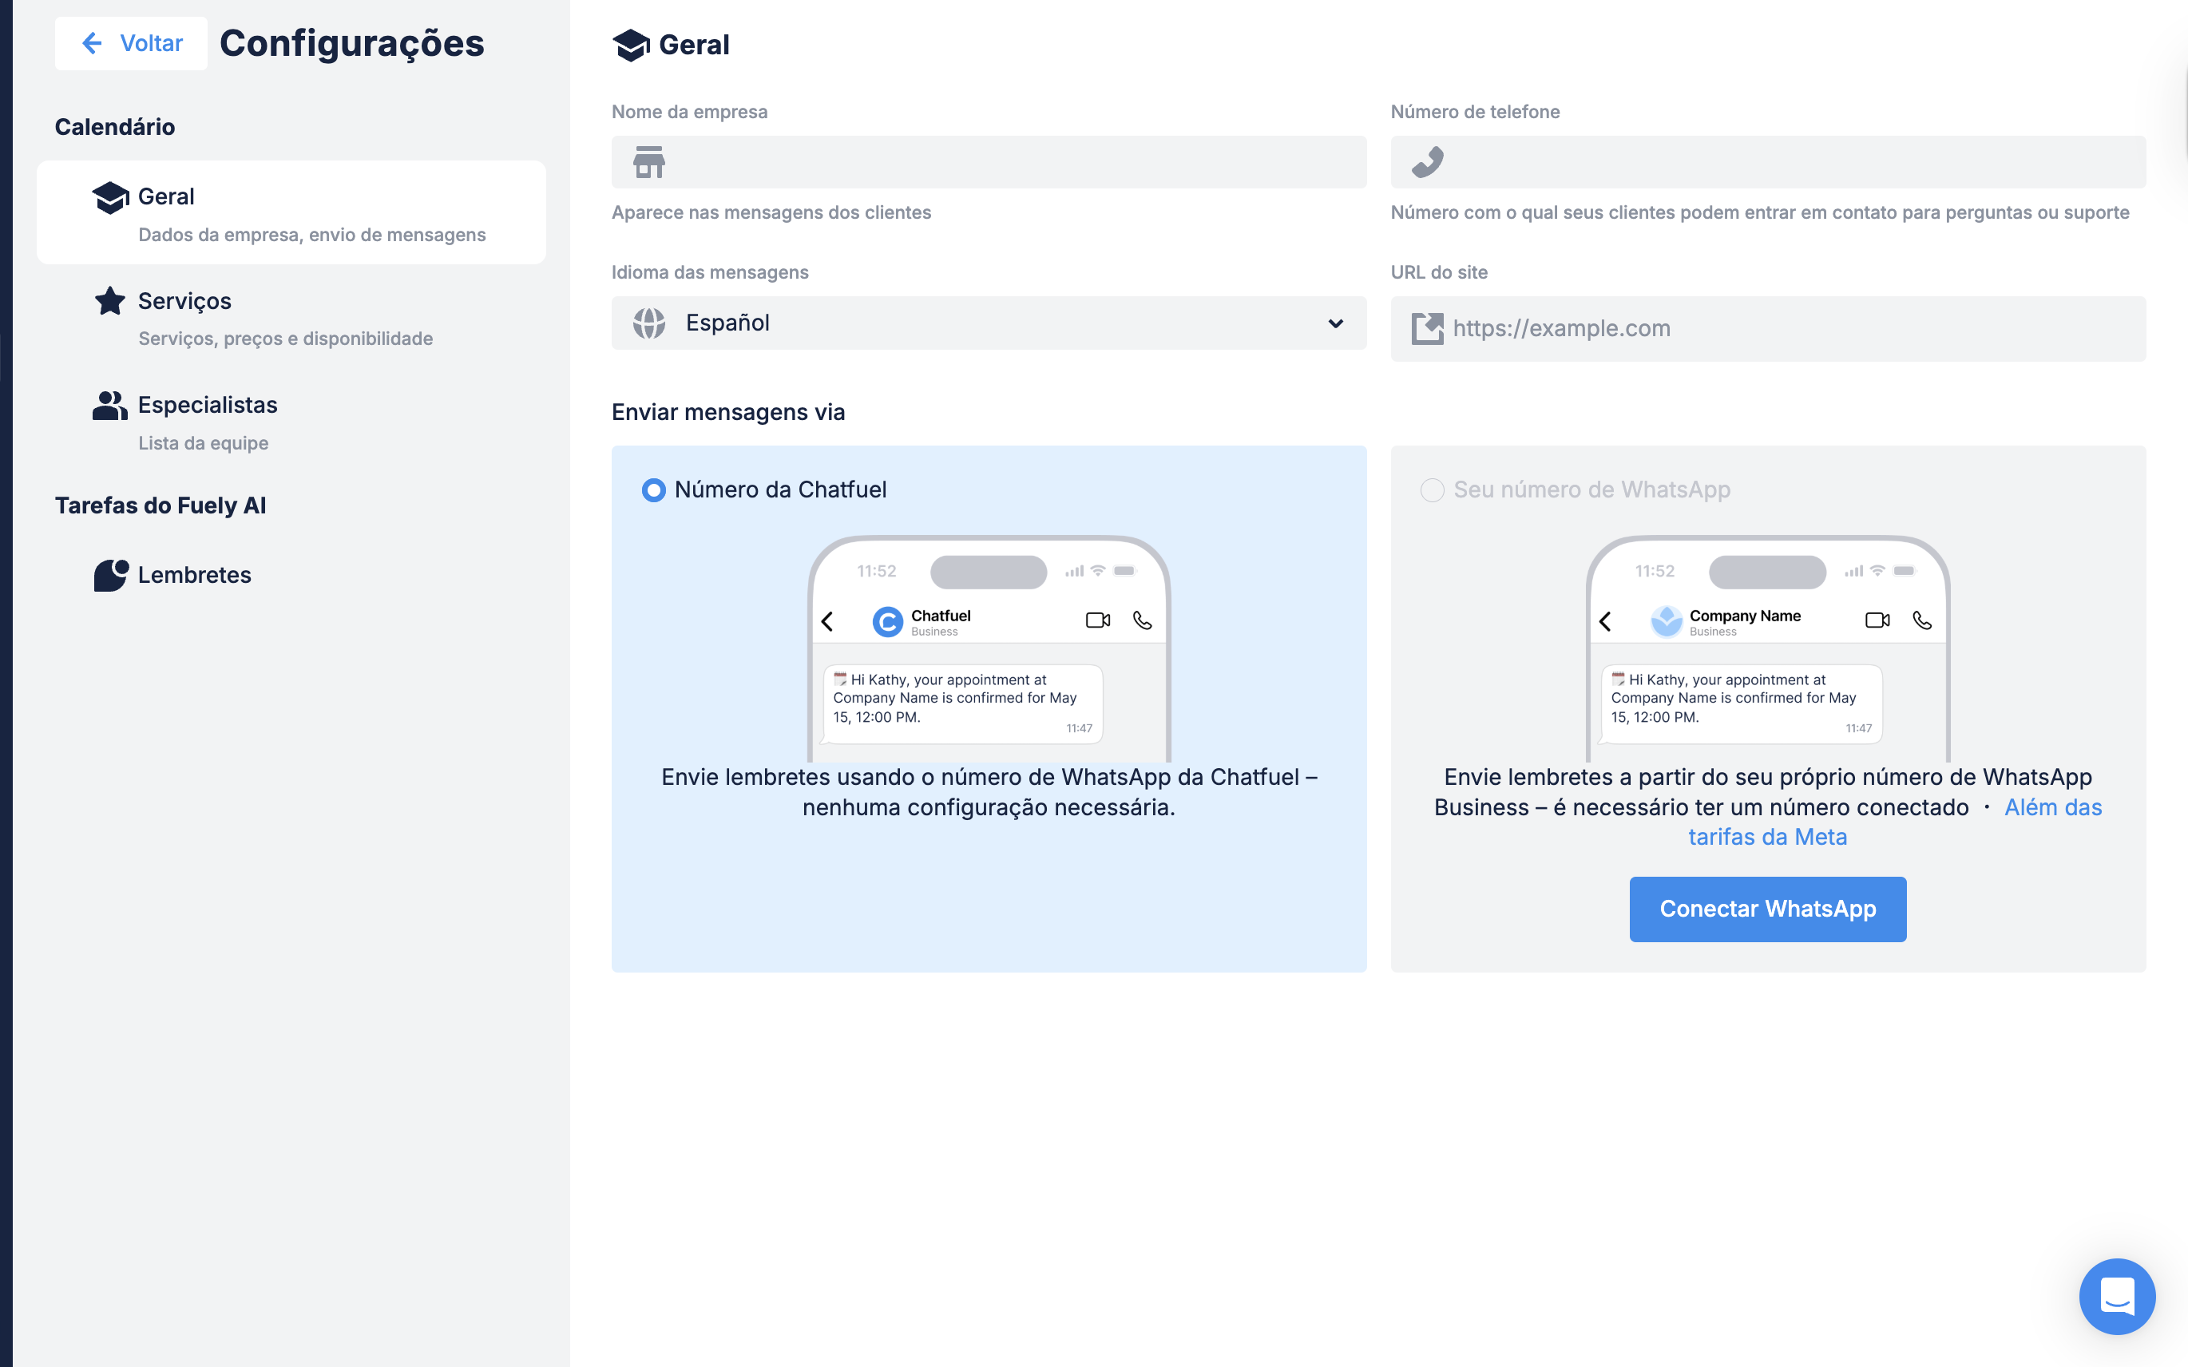Select the Número da Chatfuel radio option
Viewport: 2188px width, 1367px height.
(654, 490)
